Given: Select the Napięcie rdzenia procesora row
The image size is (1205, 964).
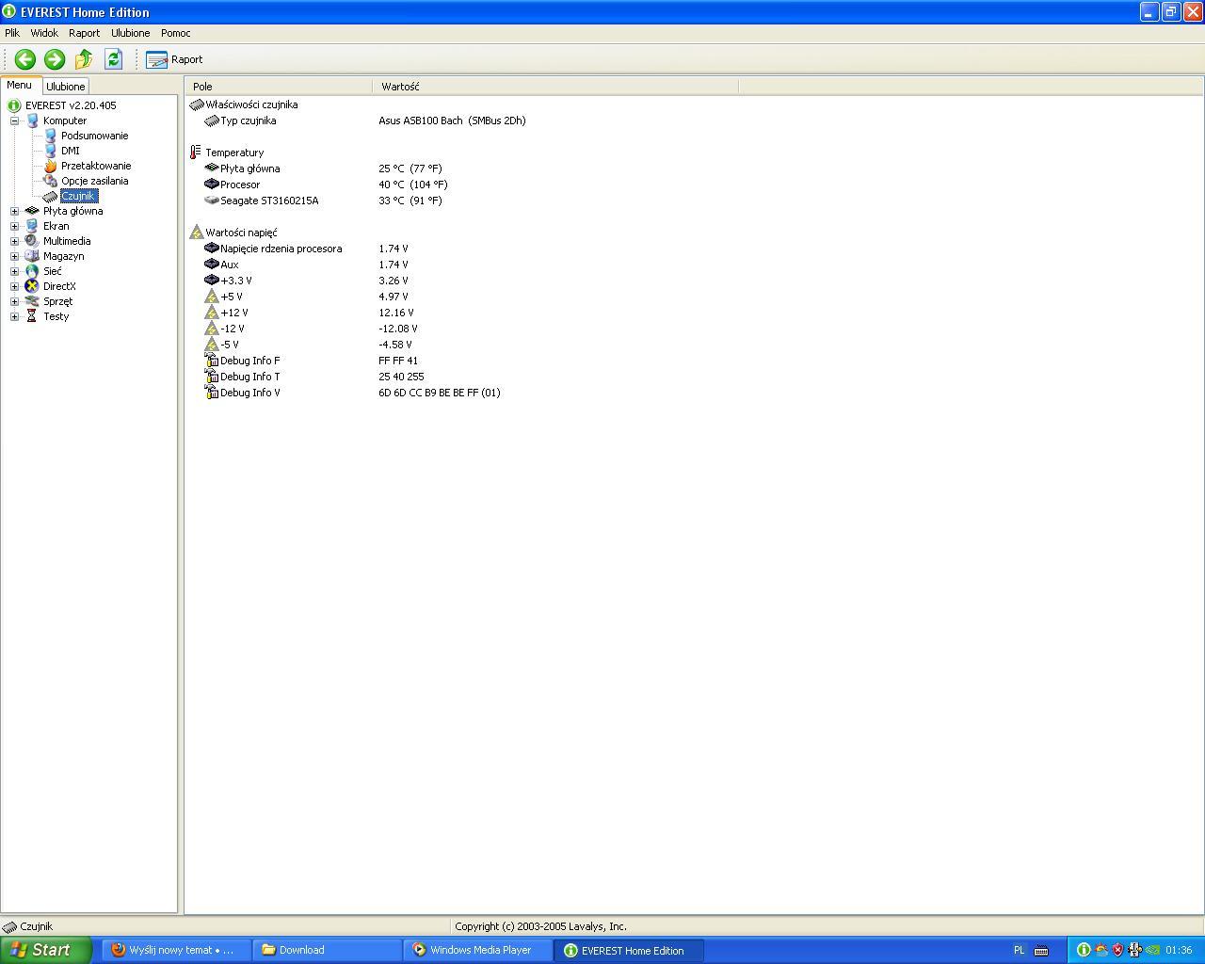Looking at the screenshot, I should tap(461, 249).
